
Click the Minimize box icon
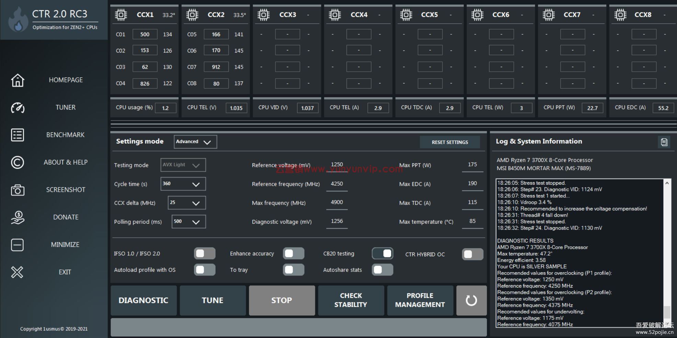(x=18, y=245)
